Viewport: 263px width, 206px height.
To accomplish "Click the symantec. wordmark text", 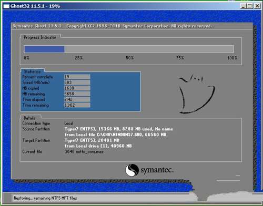I will [157, 170].
